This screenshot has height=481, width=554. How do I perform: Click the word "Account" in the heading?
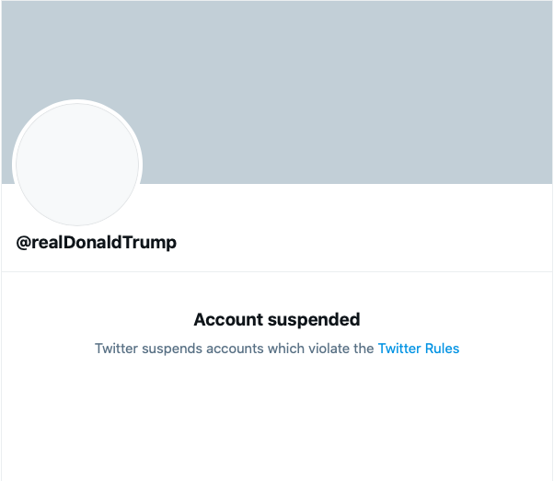click(x=226, y=320)
